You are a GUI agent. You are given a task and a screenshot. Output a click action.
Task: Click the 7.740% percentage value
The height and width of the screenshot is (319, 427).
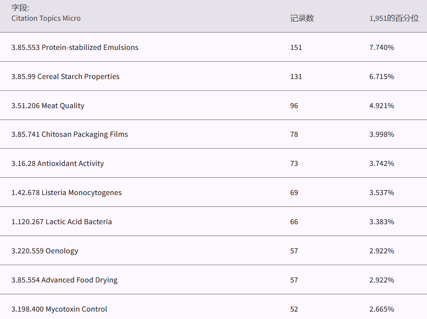click(381, 47)
